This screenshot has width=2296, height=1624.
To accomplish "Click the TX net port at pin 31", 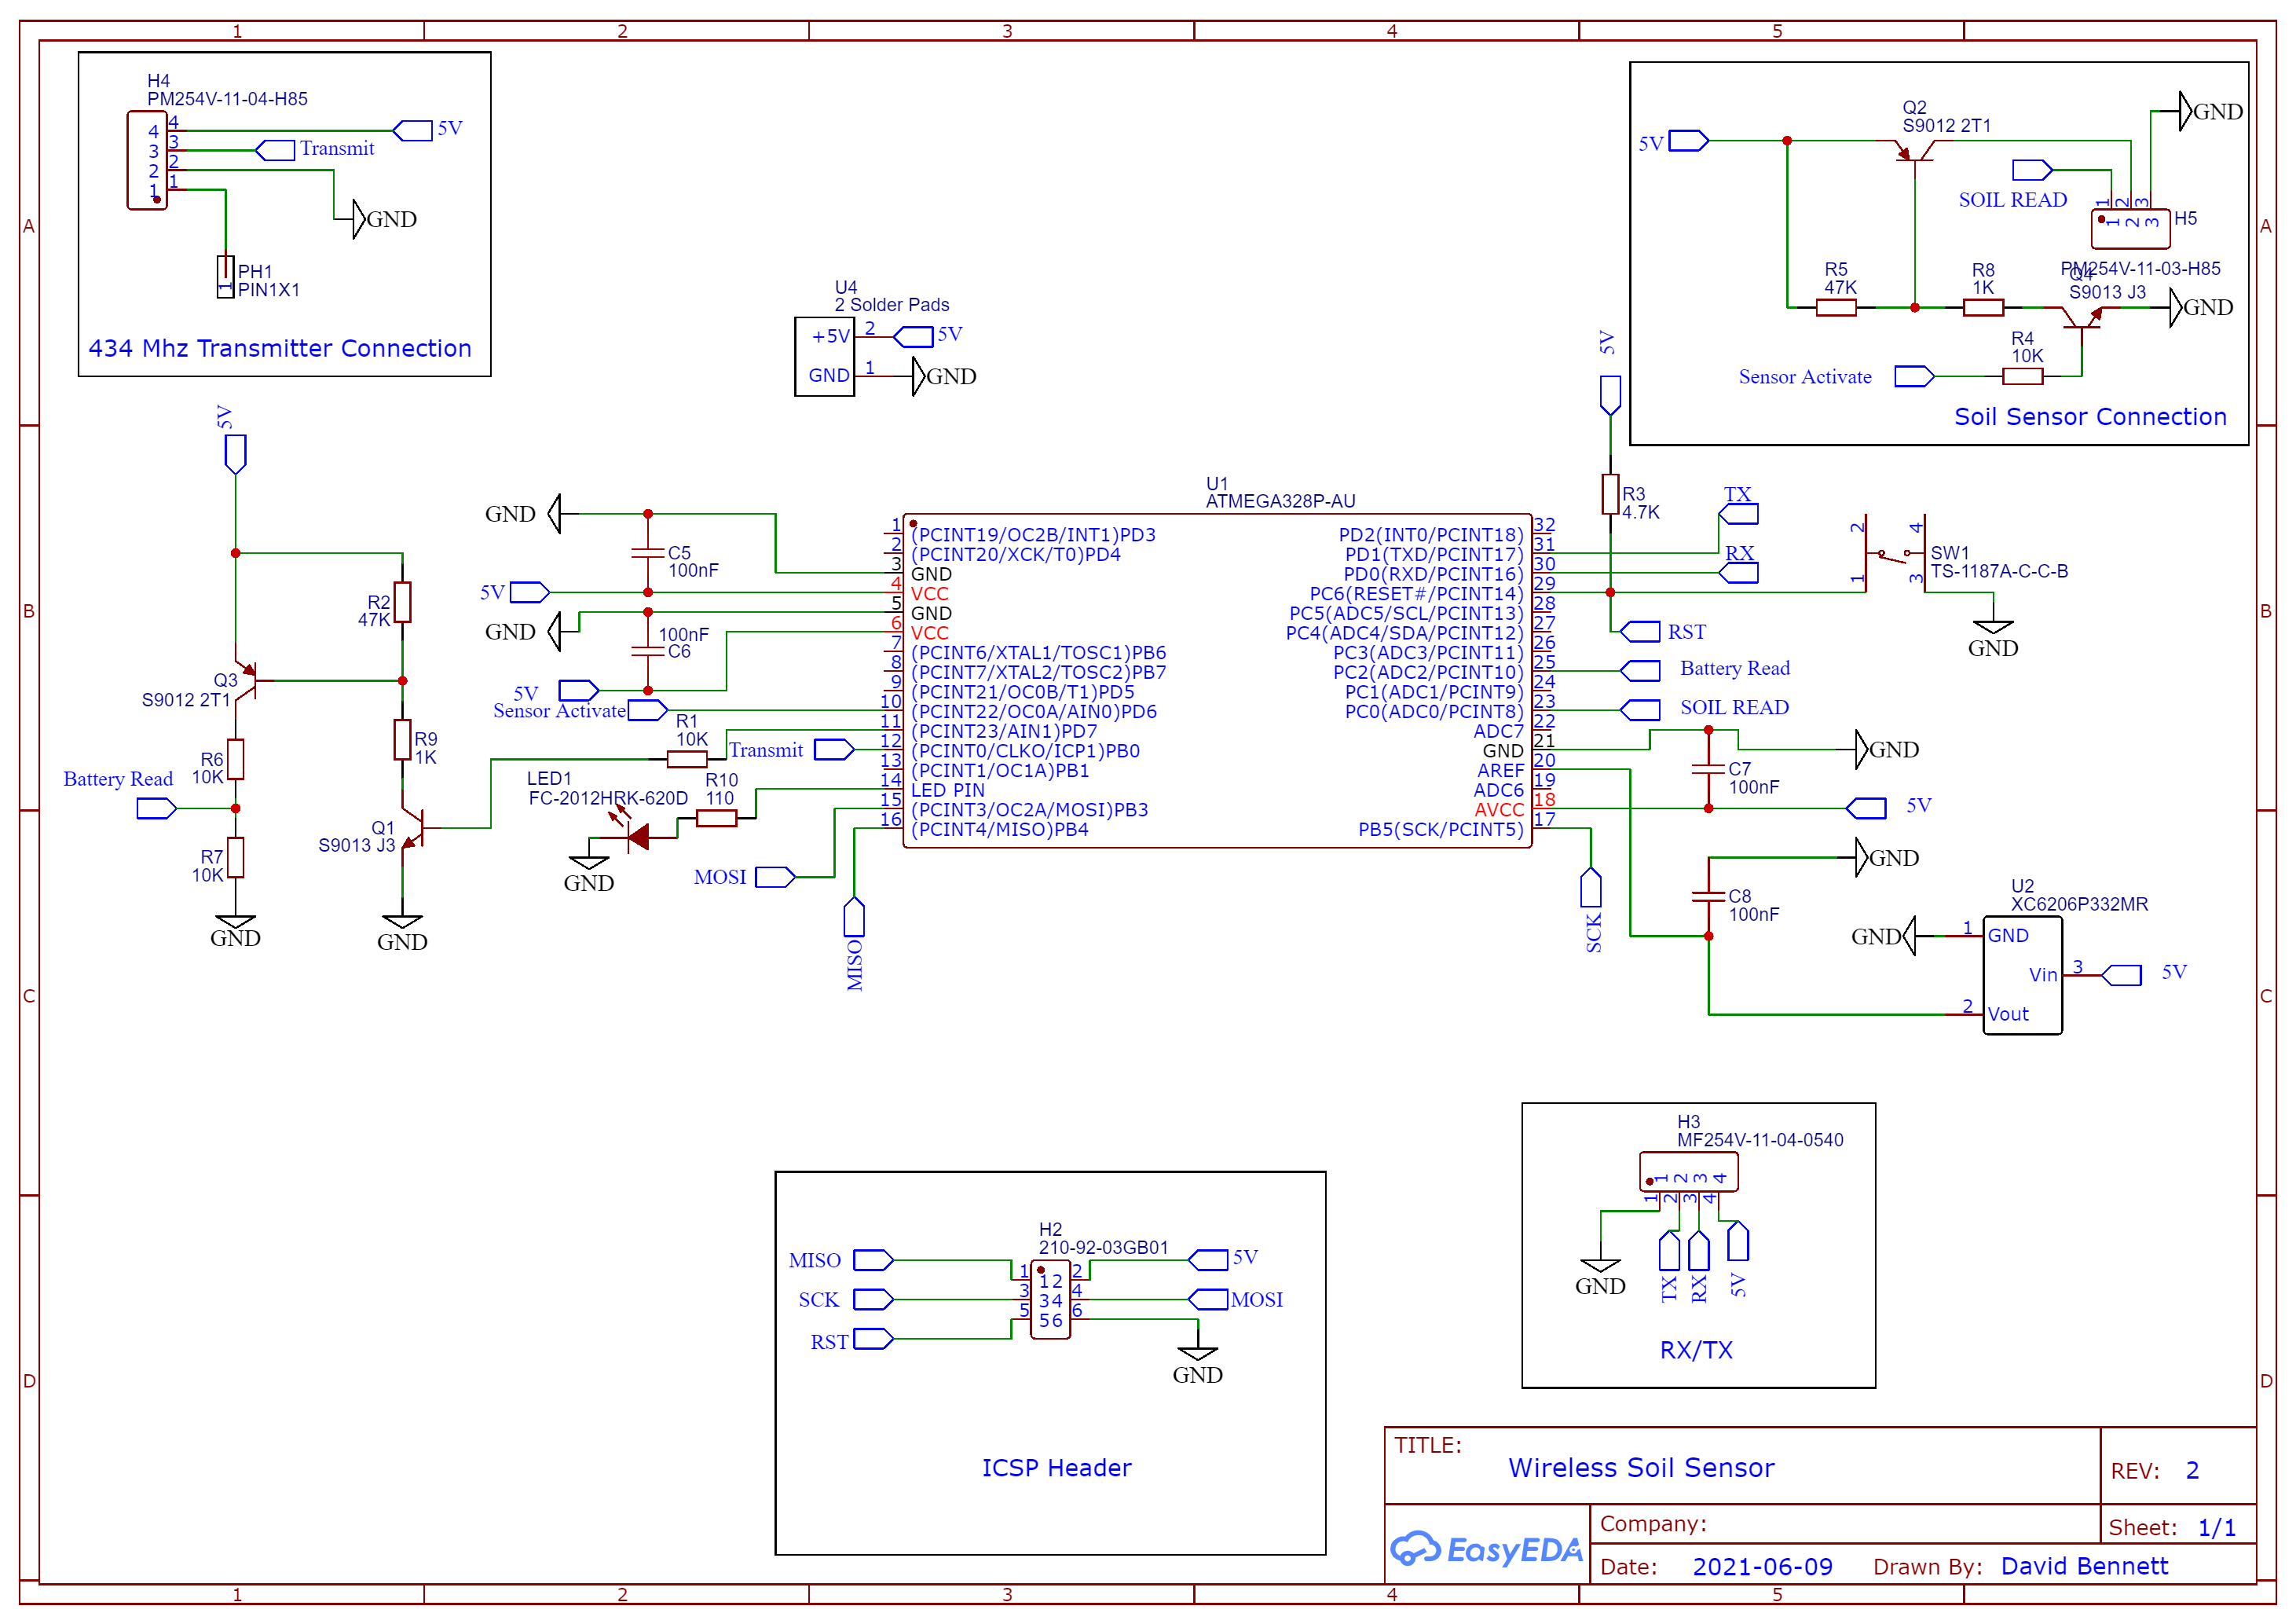I will (x=1738, y=514).
